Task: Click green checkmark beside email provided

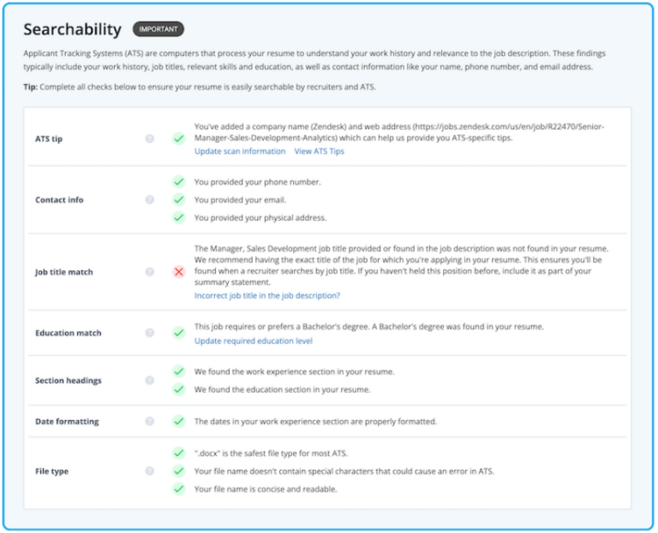Action: [178, 199]
